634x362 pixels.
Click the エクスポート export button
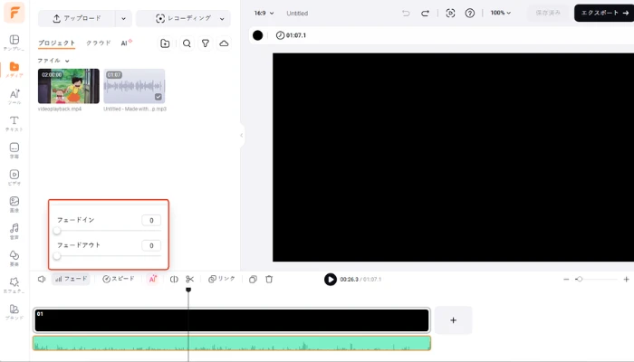click(x=605, y=13)
